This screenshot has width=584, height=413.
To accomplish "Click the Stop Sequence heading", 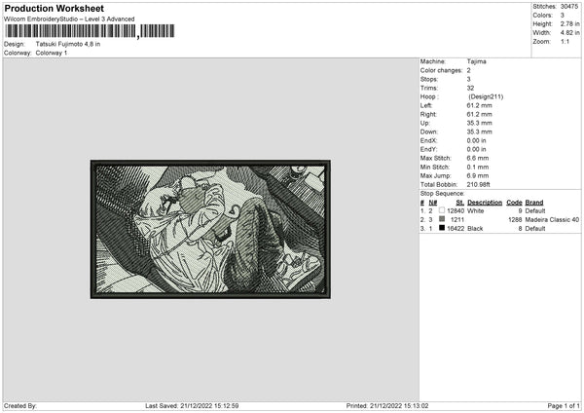I will coord(442,194).
